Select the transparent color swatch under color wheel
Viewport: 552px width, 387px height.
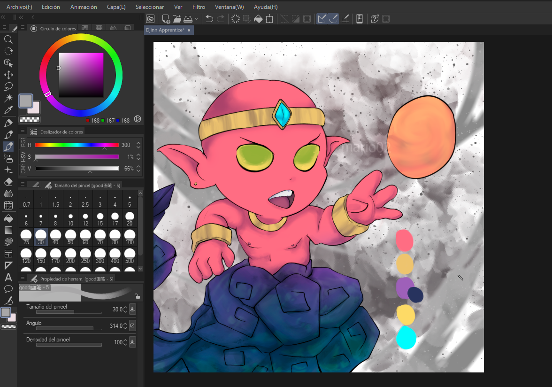coord(30,120)
